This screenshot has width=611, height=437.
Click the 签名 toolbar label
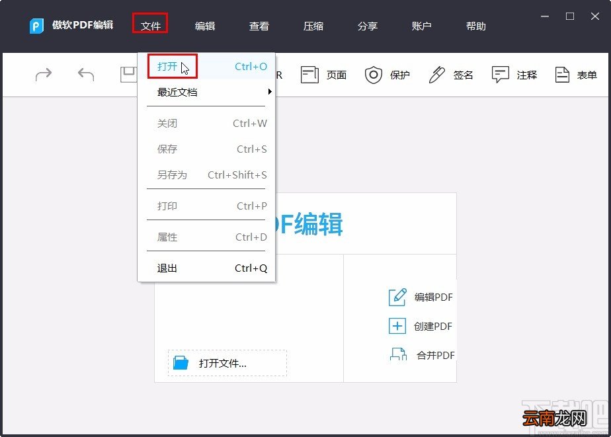tap(464, 75)
